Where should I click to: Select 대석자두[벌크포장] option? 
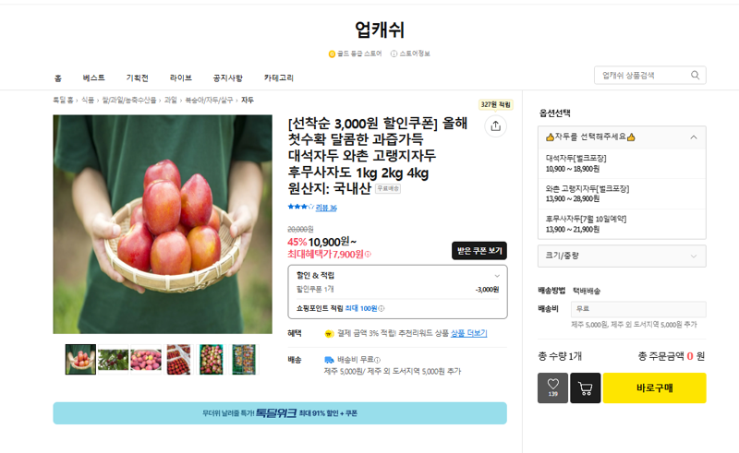click(x=622, y=163)
